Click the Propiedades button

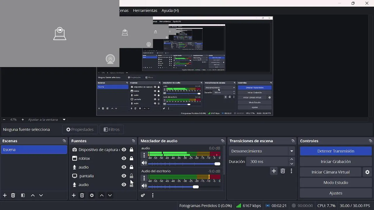tap(80, 129)
